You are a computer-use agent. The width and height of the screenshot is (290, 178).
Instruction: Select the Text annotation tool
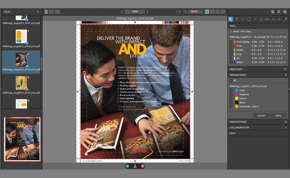(237, 19)
